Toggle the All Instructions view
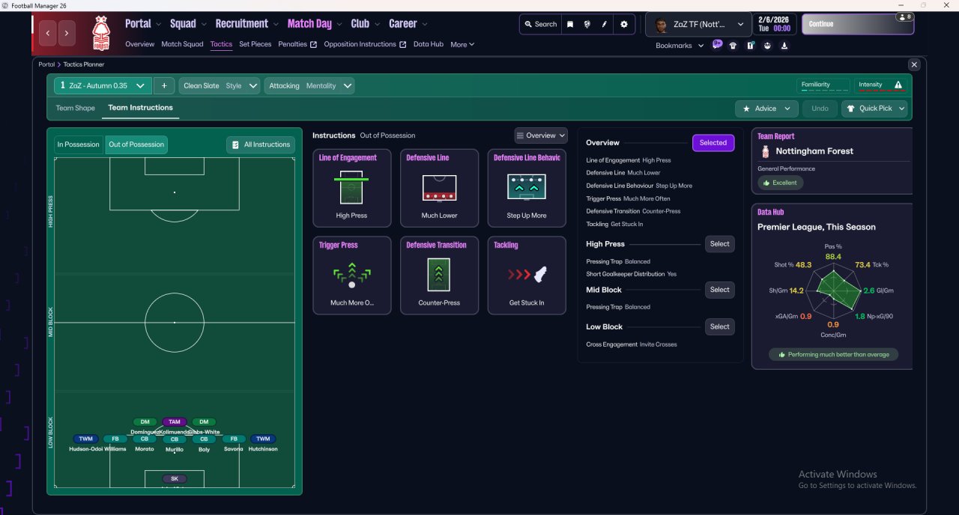This screenshot has height=515, width=959. pyautogui.click(x=261, y=144)
